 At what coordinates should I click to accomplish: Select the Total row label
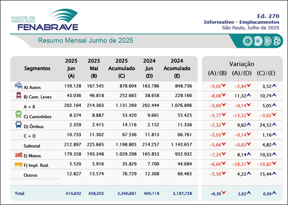19,193
